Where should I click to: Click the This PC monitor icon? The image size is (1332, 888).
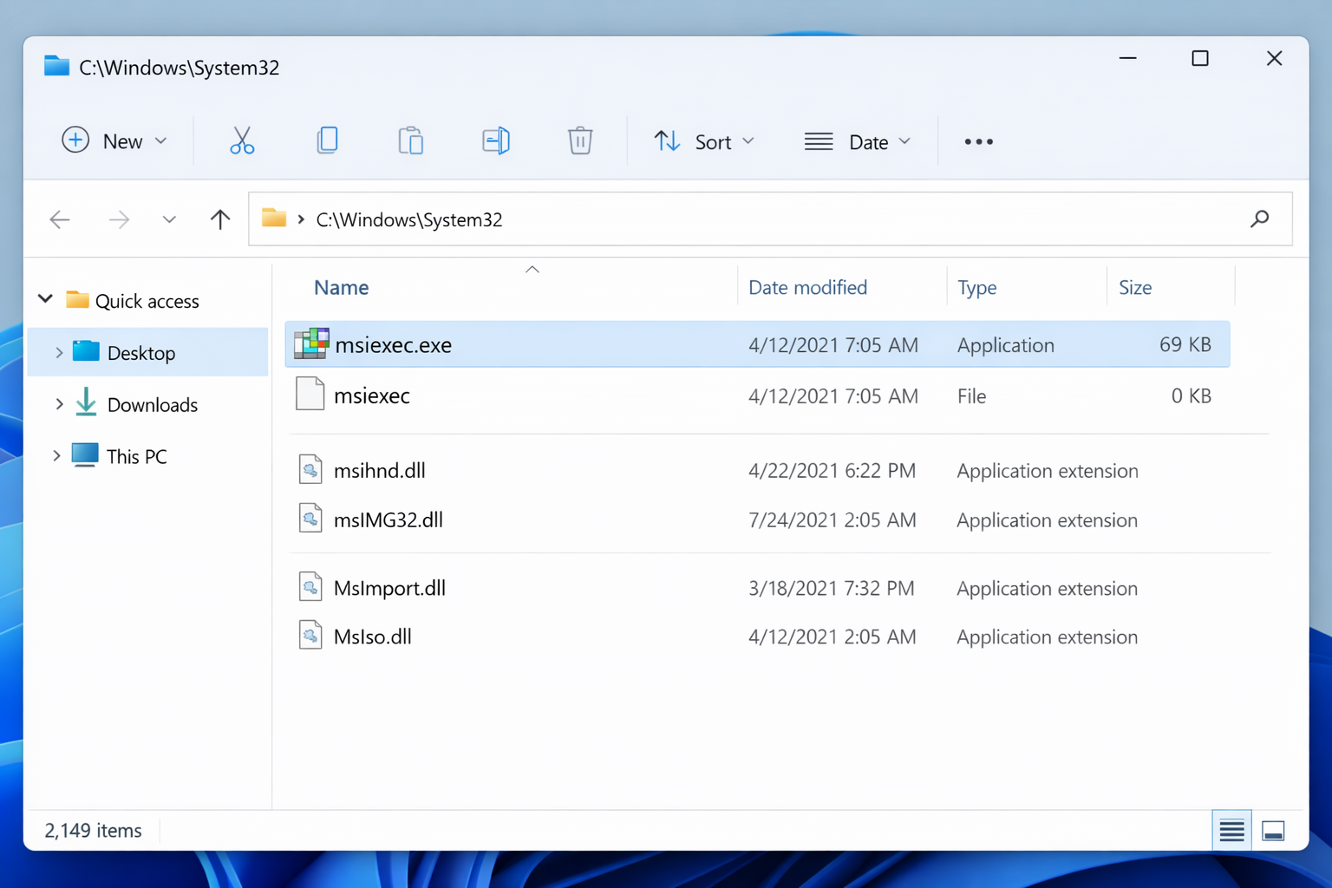point(85,455)
